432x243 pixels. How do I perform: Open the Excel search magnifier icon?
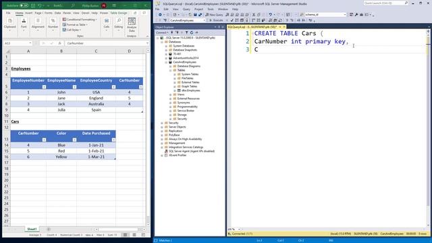tap(73, 5)
